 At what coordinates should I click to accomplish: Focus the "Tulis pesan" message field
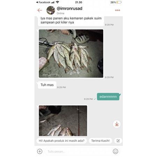point(78,151)
